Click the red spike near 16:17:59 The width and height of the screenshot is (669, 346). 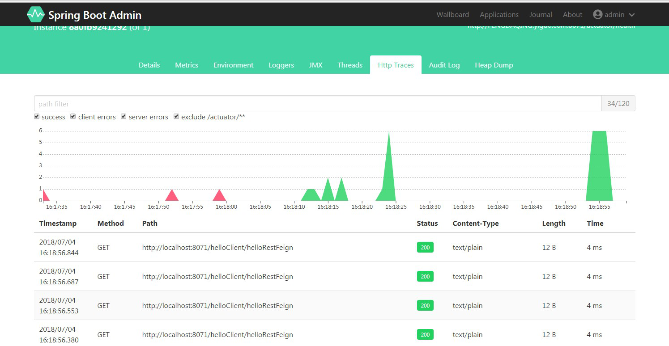coord(219,196)
